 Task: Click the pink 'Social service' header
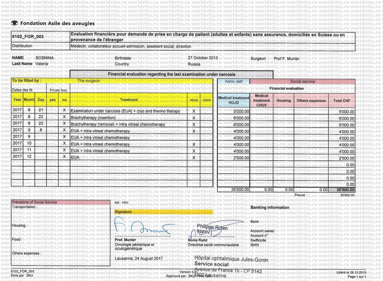coord(302,81)
